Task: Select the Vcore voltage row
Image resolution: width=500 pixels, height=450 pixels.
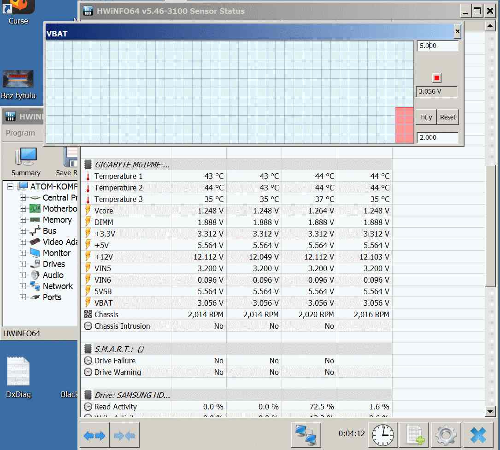Action: (236, 211)
